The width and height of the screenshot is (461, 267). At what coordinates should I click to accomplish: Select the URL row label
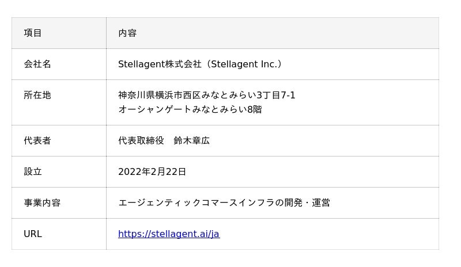coord(33,234)
